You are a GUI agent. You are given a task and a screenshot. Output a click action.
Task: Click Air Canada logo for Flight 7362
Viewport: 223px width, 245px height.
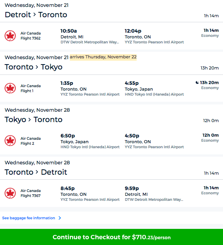click(10, 36)
